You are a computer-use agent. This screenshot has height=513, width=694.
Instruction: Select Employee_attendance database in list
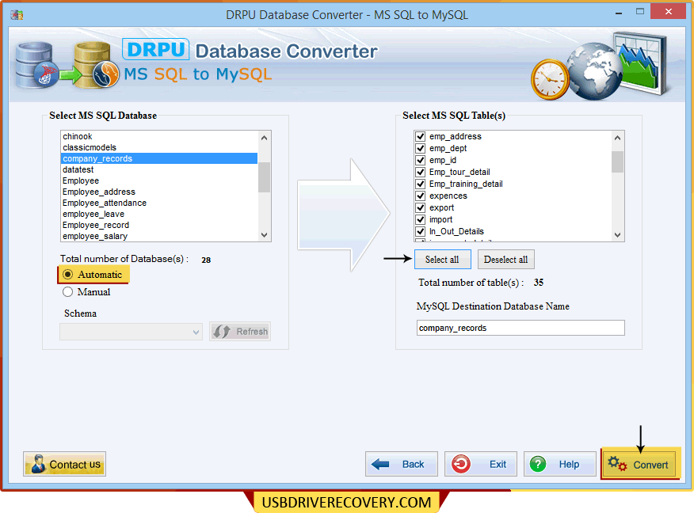click(159, 203)
